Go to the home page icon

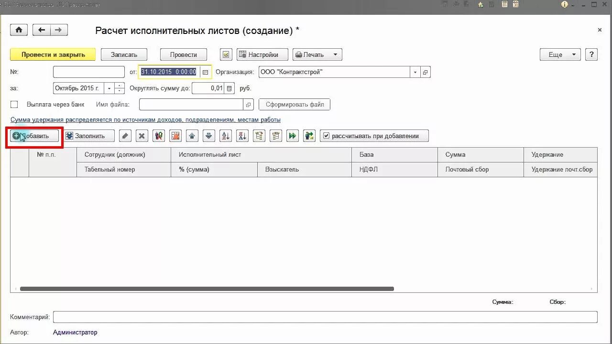[x=19, y=30]
